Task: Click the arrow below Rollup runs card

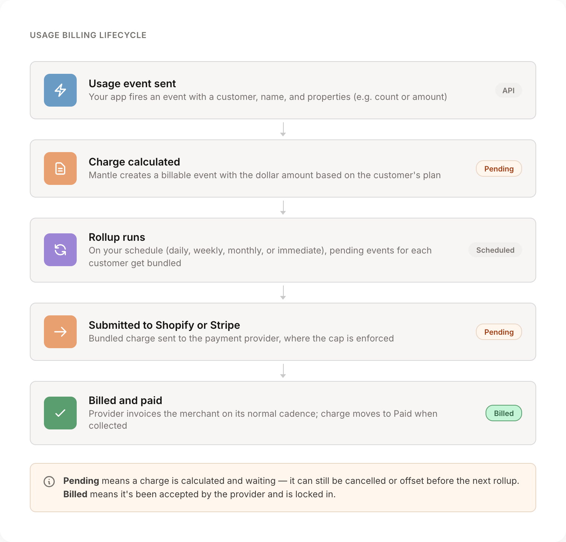Action: (x=283, y=293)
